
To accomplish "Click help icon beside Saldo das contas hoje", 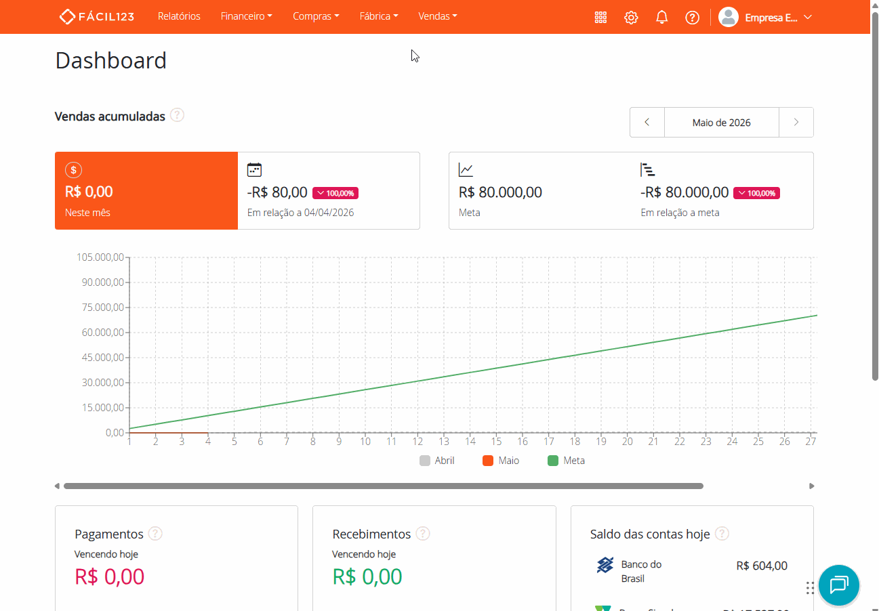I will coord(722,534).
